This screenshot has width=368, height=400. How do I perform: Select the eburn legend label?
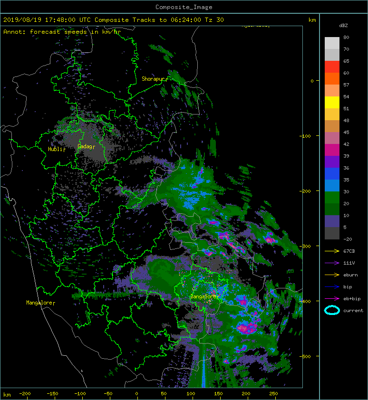[x=350, y=275]
